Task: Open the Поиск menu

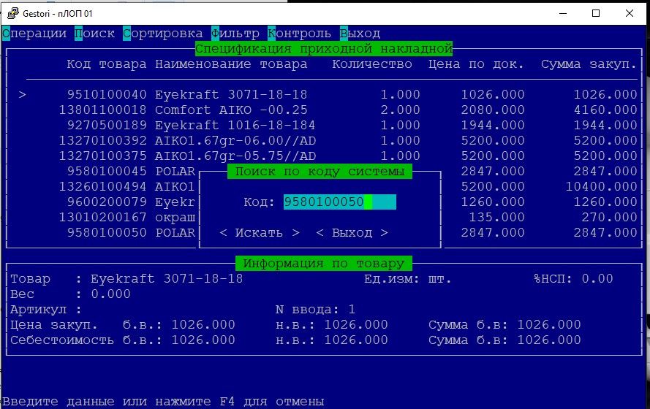Action: click(95, 33)
